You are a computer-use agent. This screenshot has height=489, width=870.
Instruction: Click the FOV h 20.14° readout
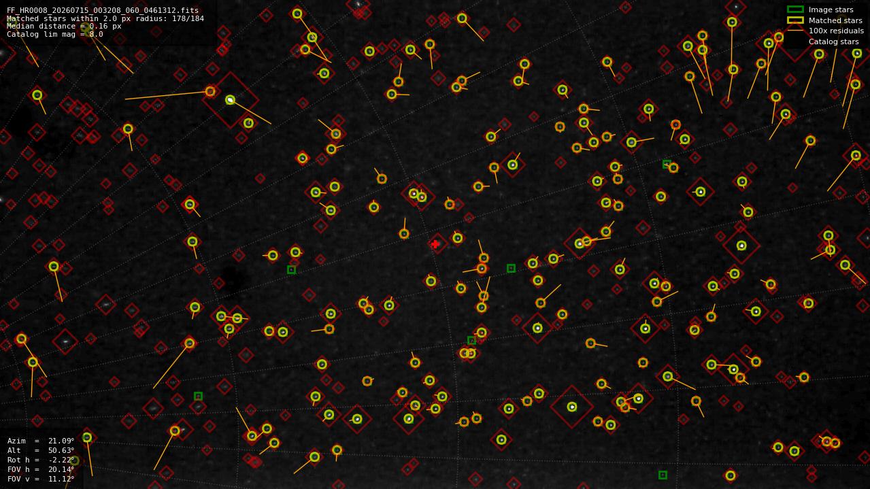click(x=41, y=469)
